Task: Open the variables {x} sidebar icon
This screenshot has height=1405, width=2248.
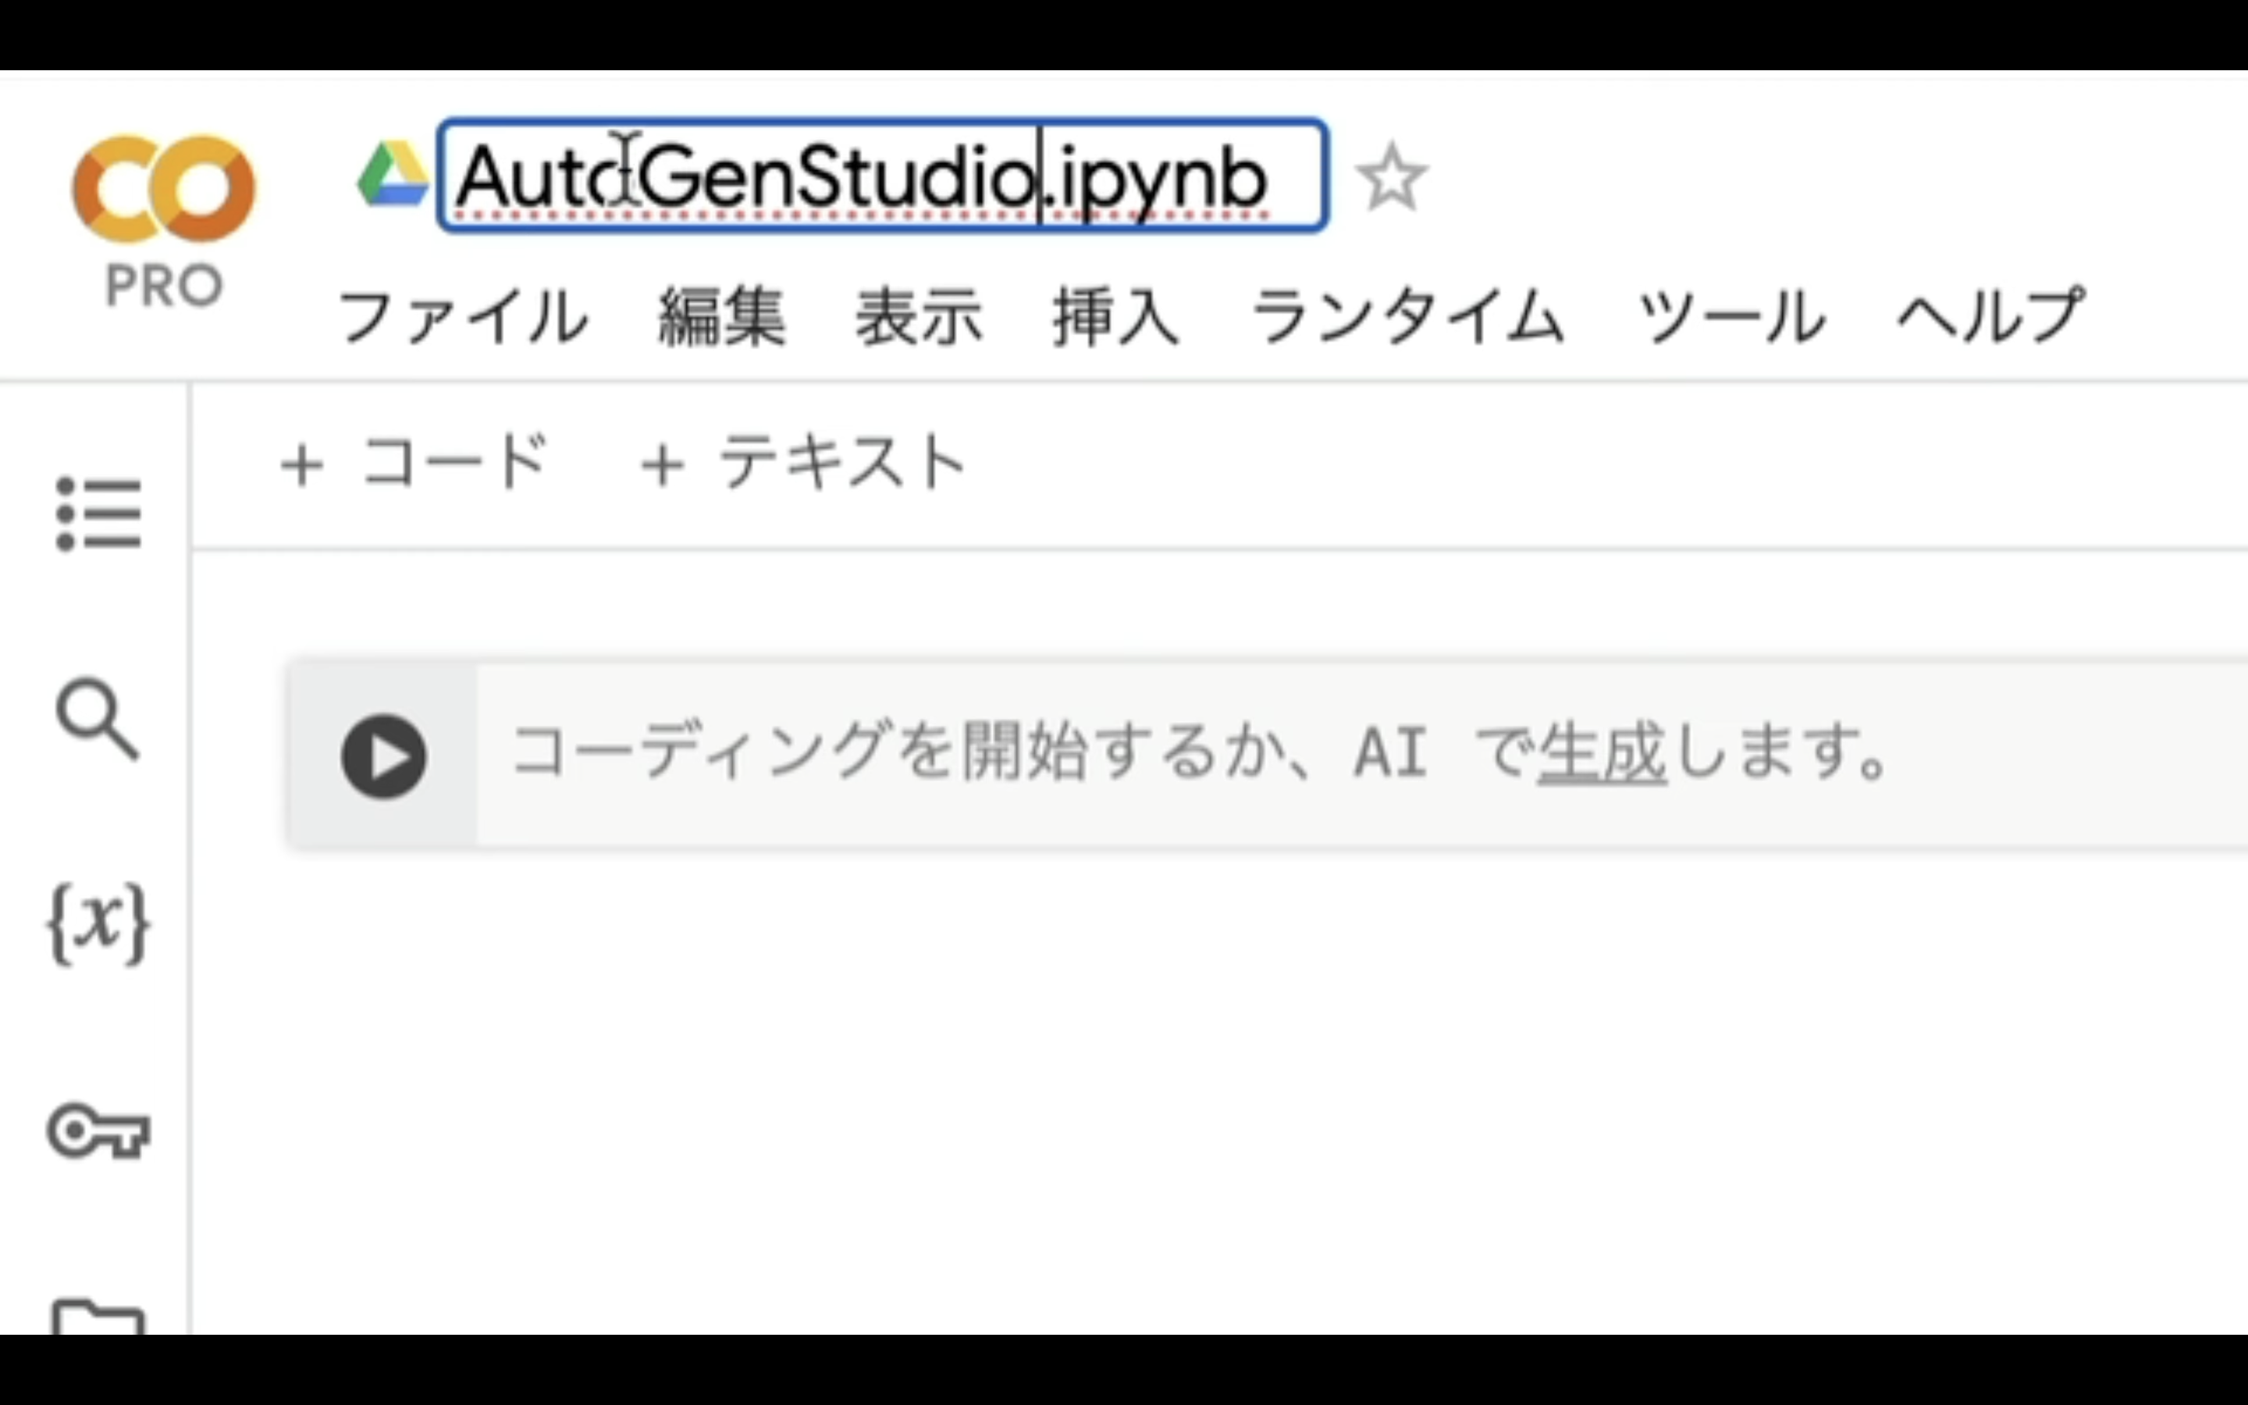Action: tap(98, 923)
